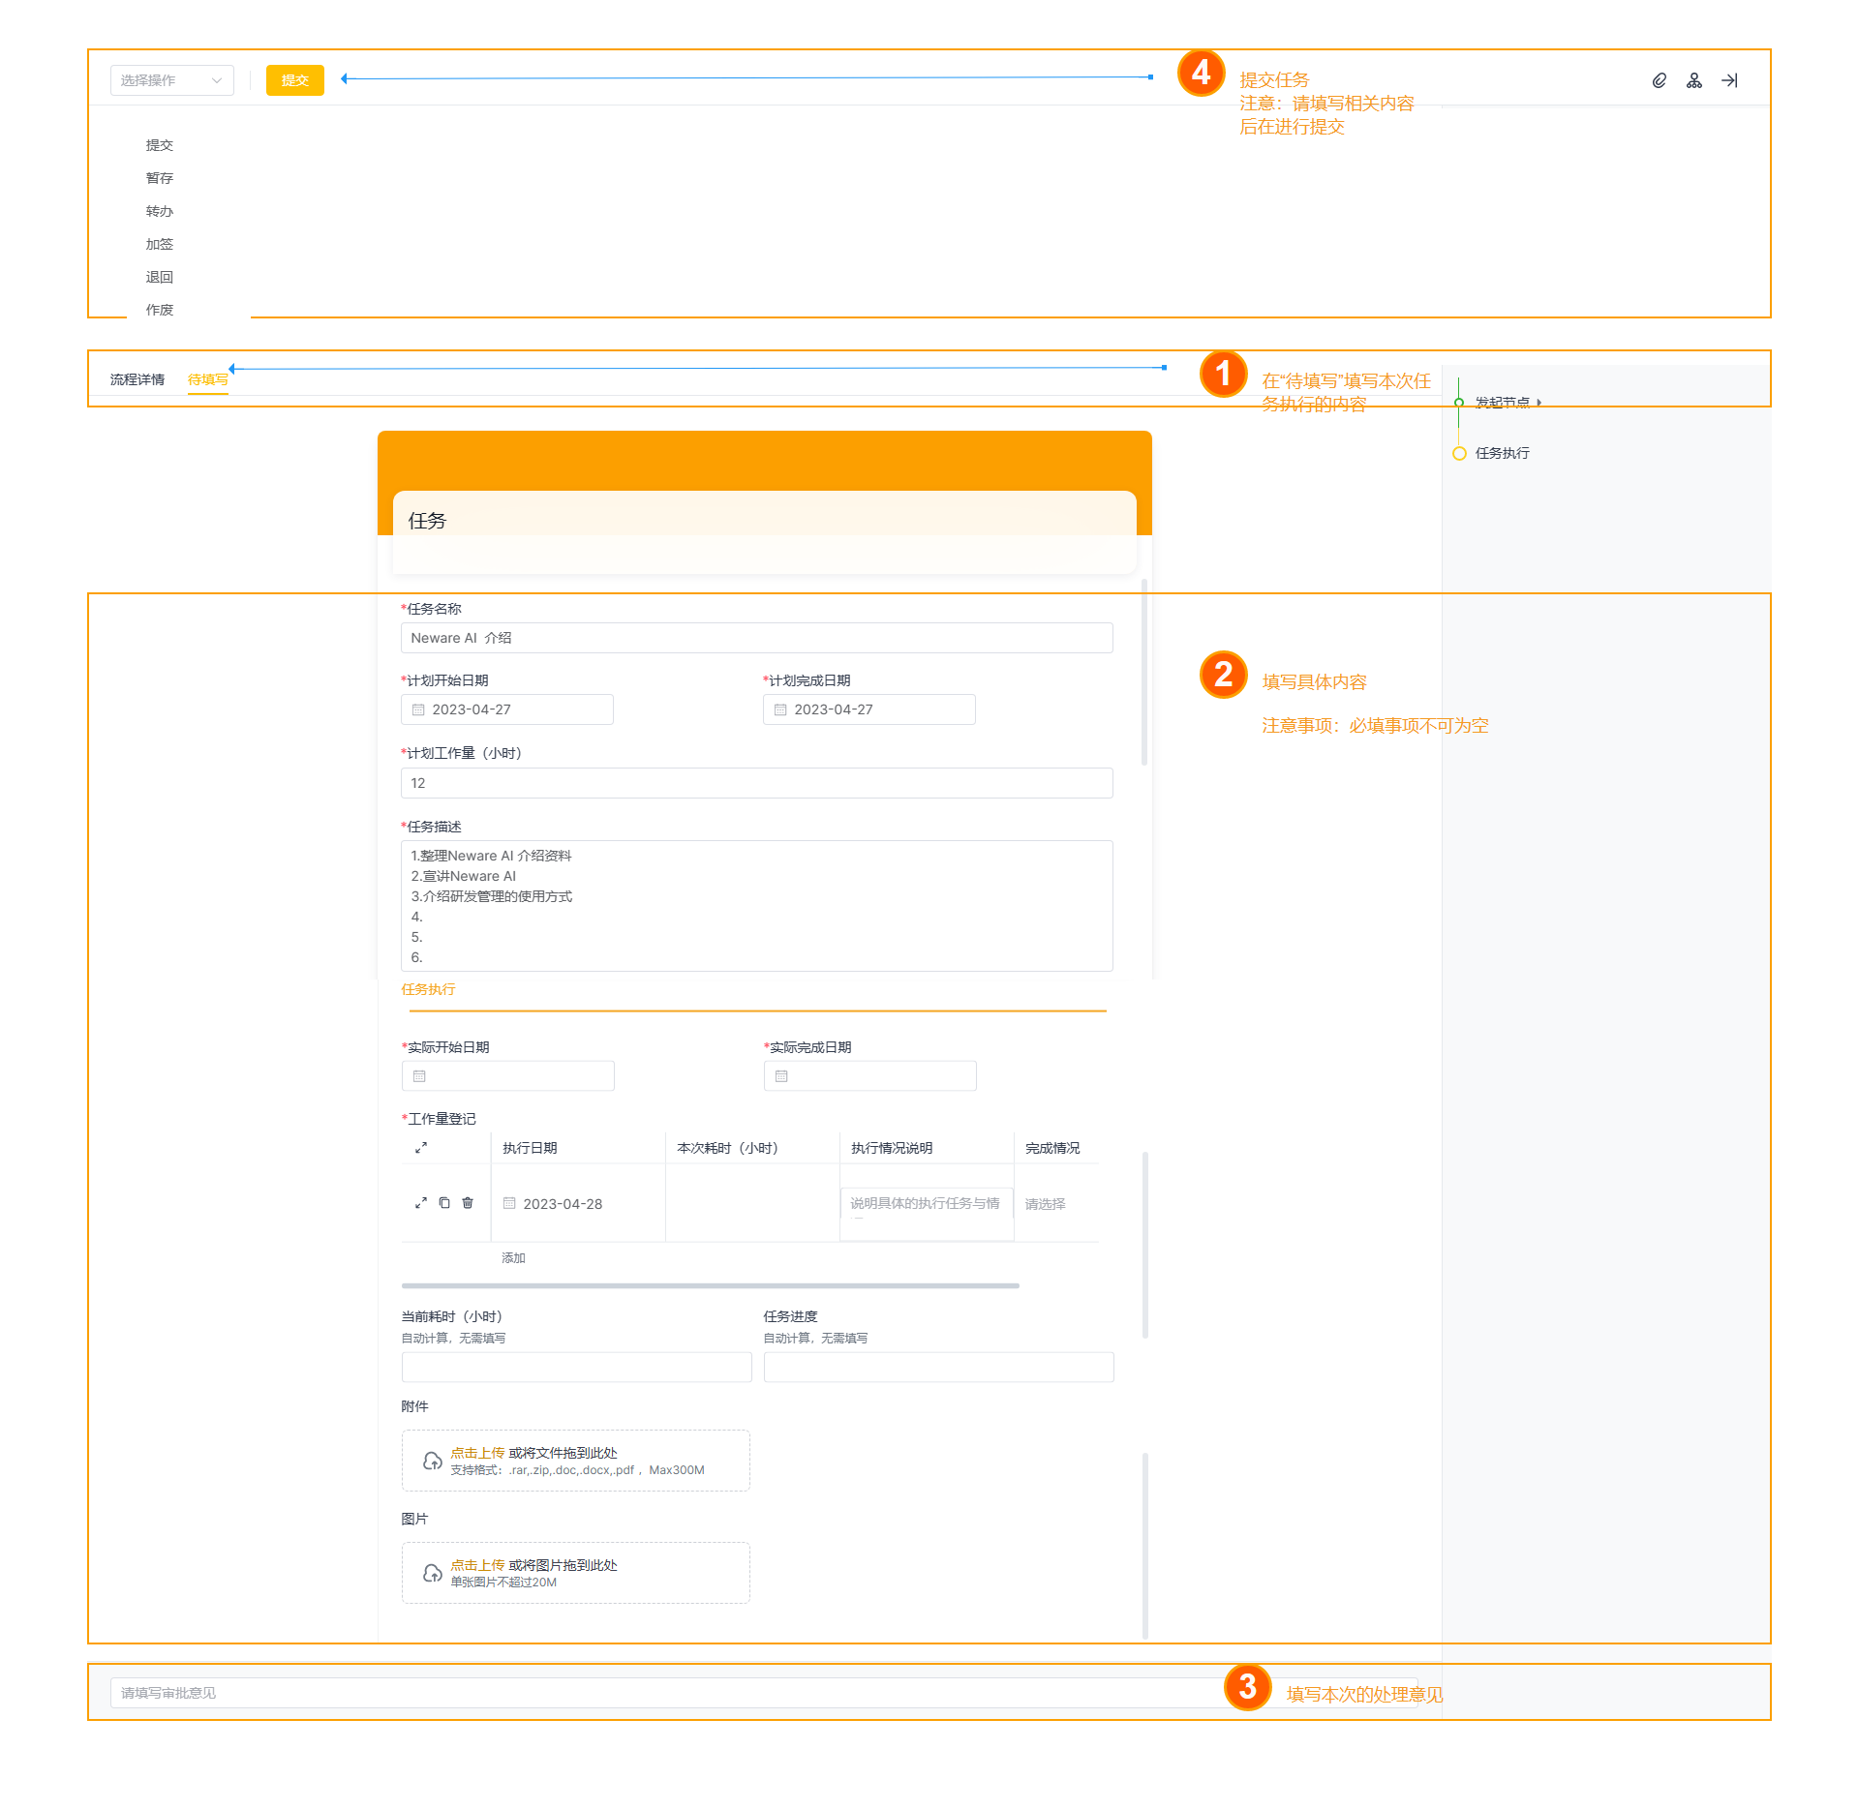
Task: Click the 本次耗时 cell for 2023-04-28
Action: point(752,1203)
